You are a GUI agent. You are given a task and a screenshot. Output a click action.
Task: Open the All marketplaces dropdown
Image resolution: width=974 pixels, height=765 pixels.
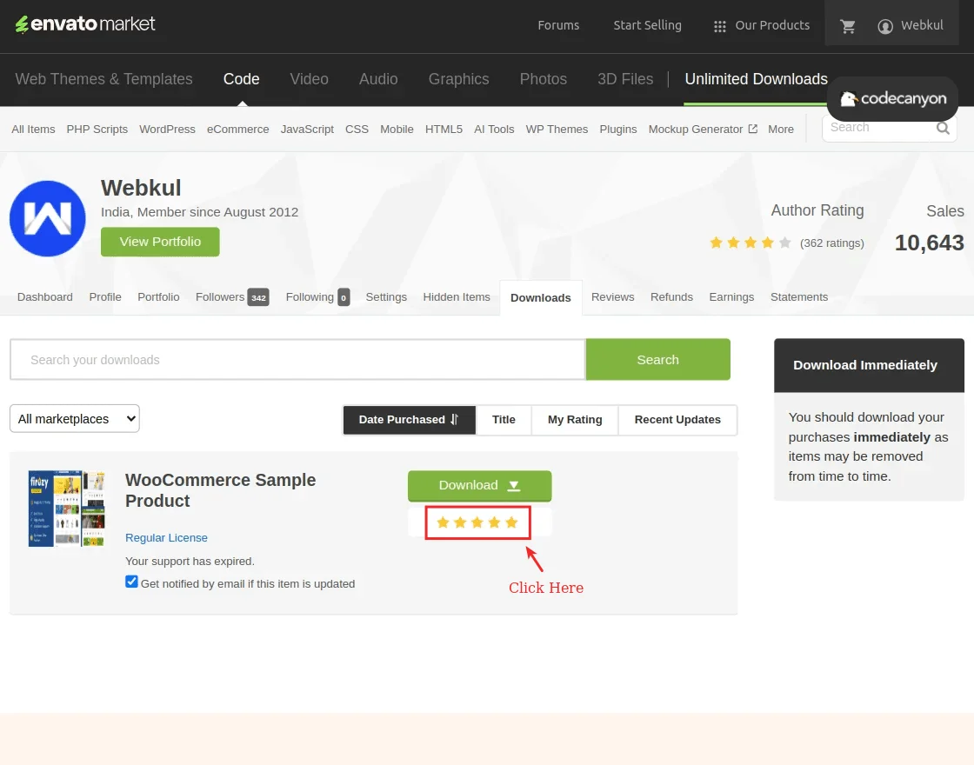pyautogui.click(x=74, y=418)
